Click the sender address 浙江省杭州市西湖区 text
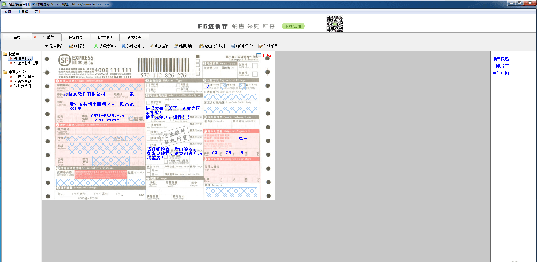 (104, 106)
